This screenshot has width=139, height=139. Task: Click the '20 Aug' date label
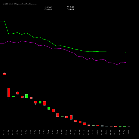[62, 132]
